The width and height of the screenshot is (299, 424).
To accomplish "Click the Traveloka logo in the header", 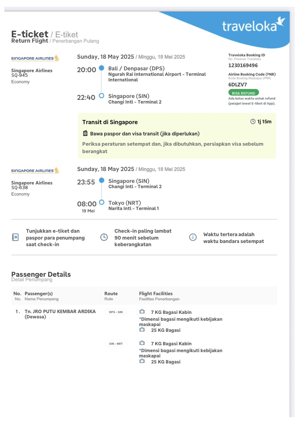I will click(253, 25).
